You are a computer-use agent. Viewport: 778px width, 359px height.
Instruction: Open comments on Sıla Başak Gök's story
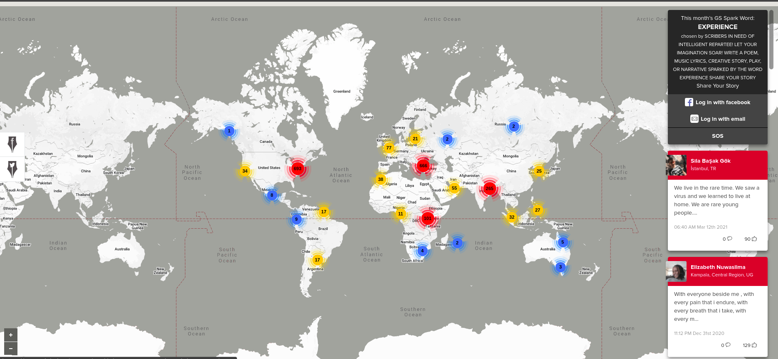click(x=729, y=239)
